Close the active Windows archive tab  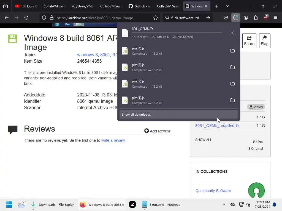click(x=206, y=6)
